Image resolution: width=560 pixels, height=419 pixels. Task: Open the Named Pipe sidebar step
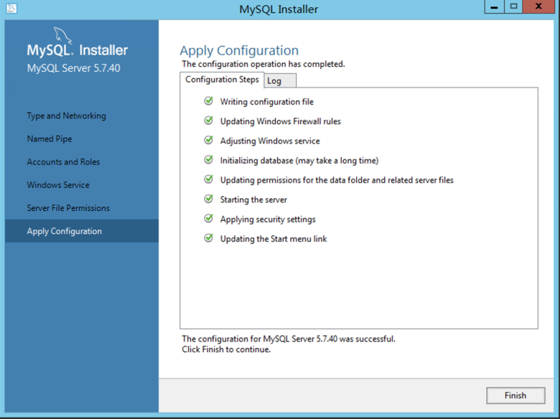coord(50,138)
